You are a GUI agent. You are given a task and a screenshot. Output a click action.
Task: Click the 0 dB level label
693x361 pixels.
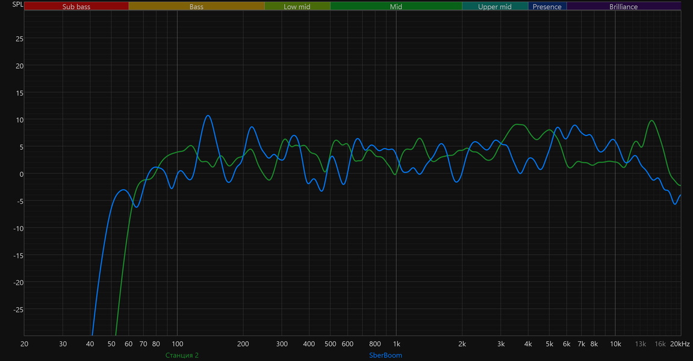pos(21,174)
